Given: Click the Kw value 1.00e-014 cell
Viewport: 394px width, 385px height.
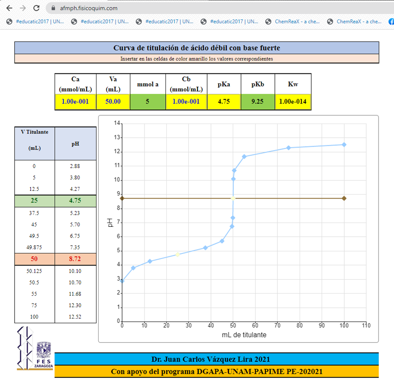Looking at the screenshot, I should coord(293,102).
